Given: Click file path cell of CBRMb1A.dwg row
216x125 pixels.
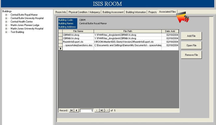Looking at the screenshot, I should 127,38.
